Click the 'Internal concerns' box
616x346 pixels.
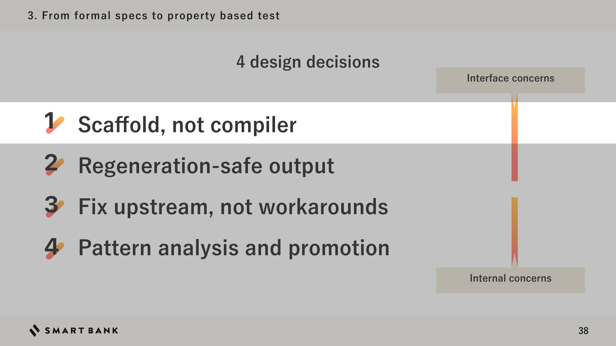point(510,280)
